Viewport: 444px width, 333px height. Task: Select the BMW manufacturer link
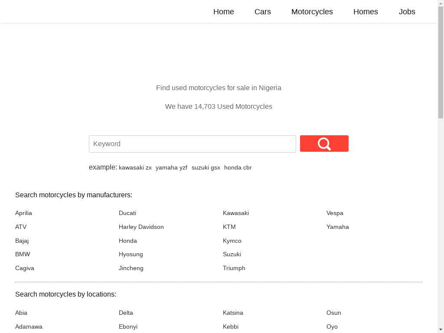23,254
